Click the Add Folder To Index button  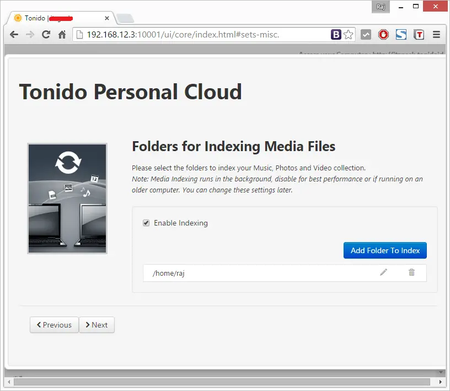point(385,250)
